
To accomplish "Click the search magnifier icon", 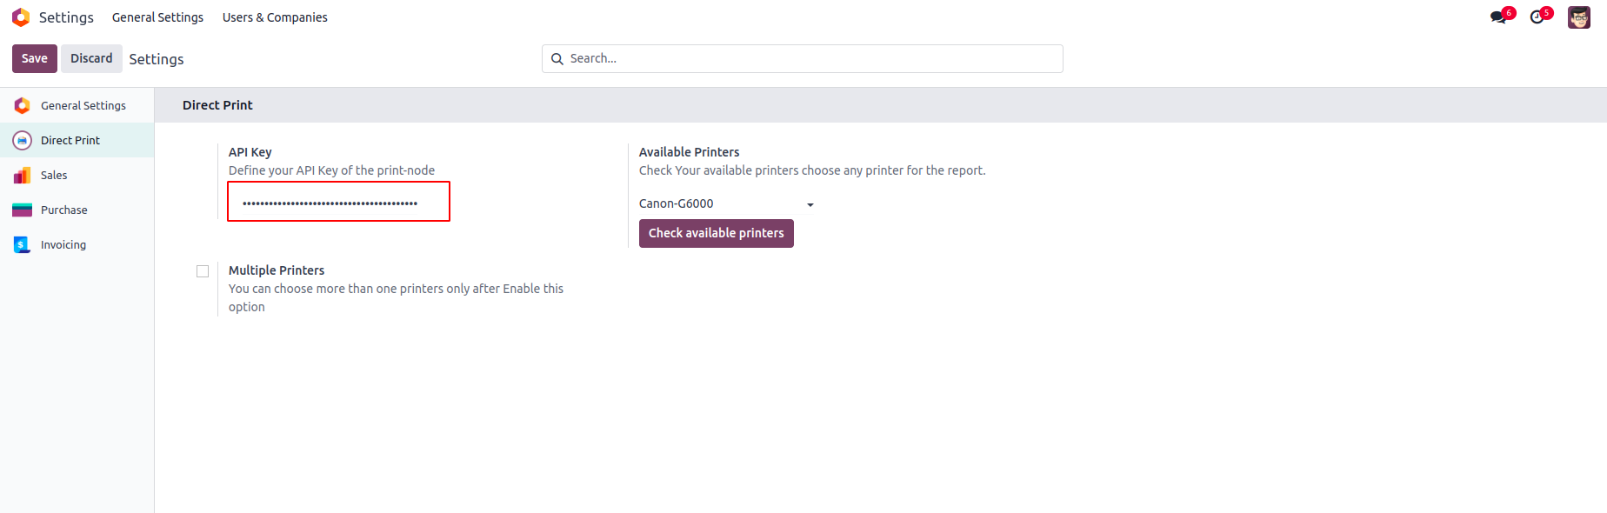I will click(x=557, y=59).
